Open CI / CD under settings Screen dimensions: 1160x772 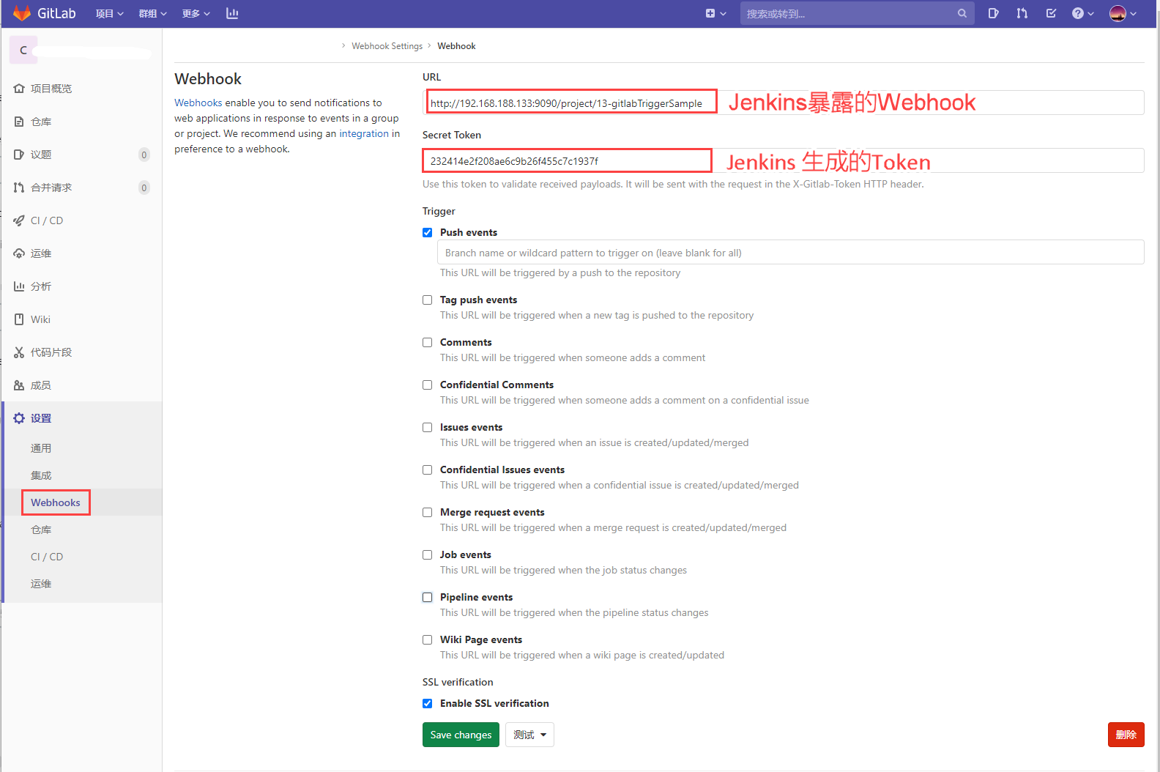tap(47, 557)
